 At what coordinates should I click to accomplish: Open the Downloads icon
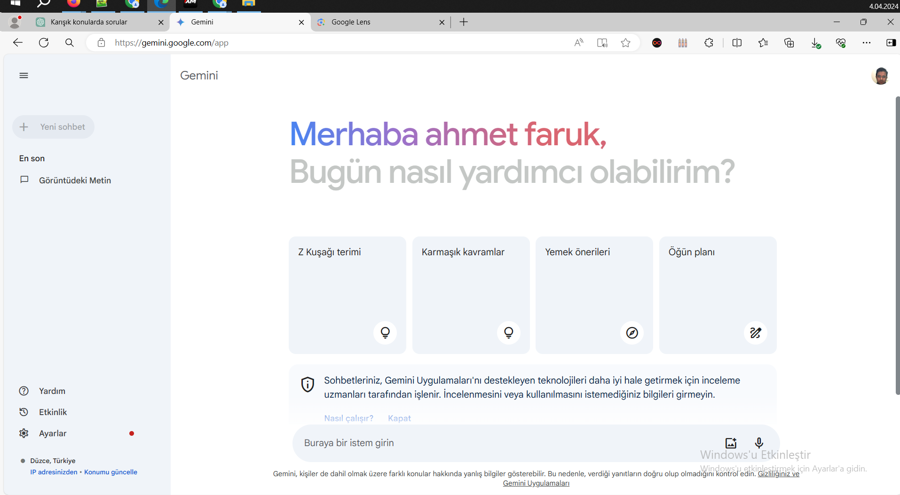point(816,43)
